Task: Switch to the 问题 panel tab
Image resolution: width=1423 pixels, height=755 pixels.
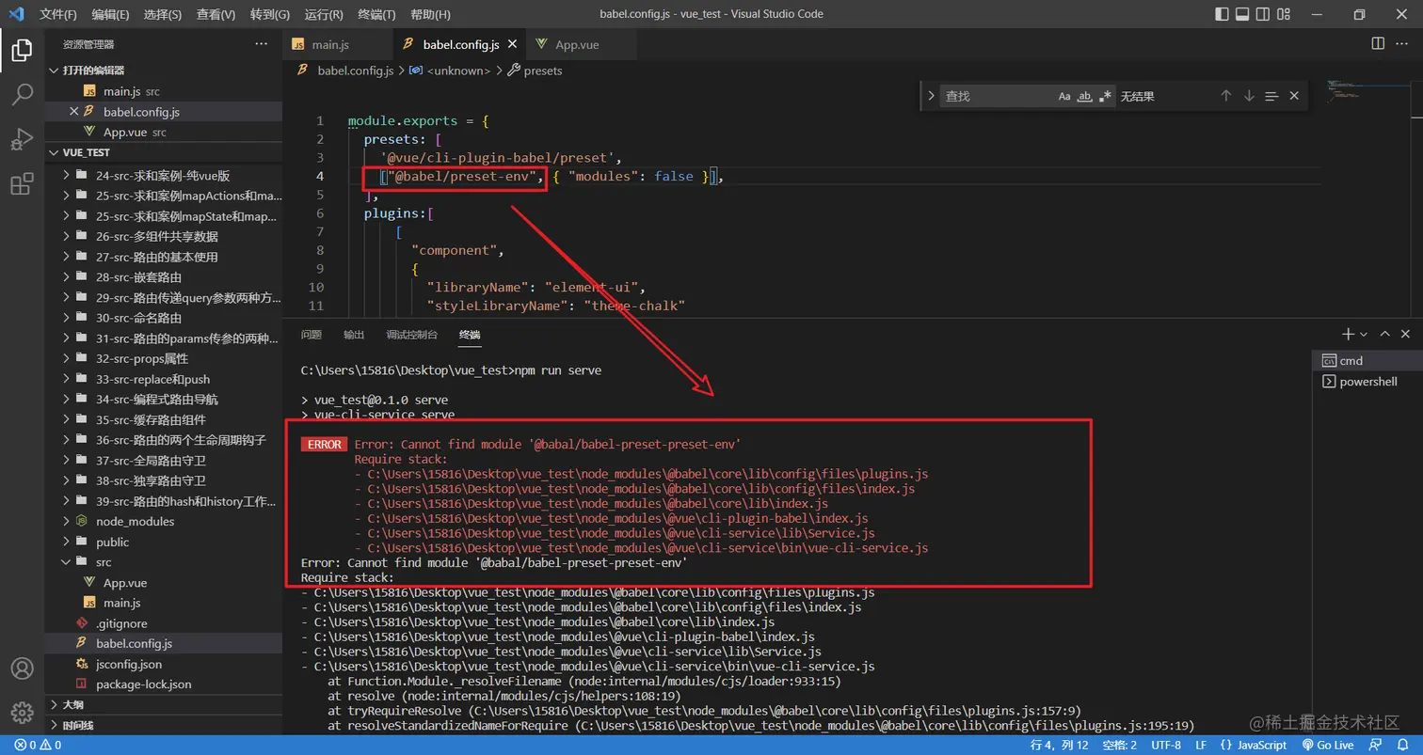Action: [312, 335]
